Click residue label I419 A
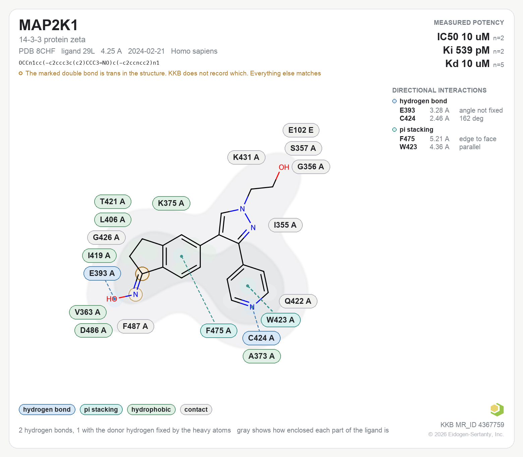Image resolution: width=523 pixels, height=457 pixels. 99,255
